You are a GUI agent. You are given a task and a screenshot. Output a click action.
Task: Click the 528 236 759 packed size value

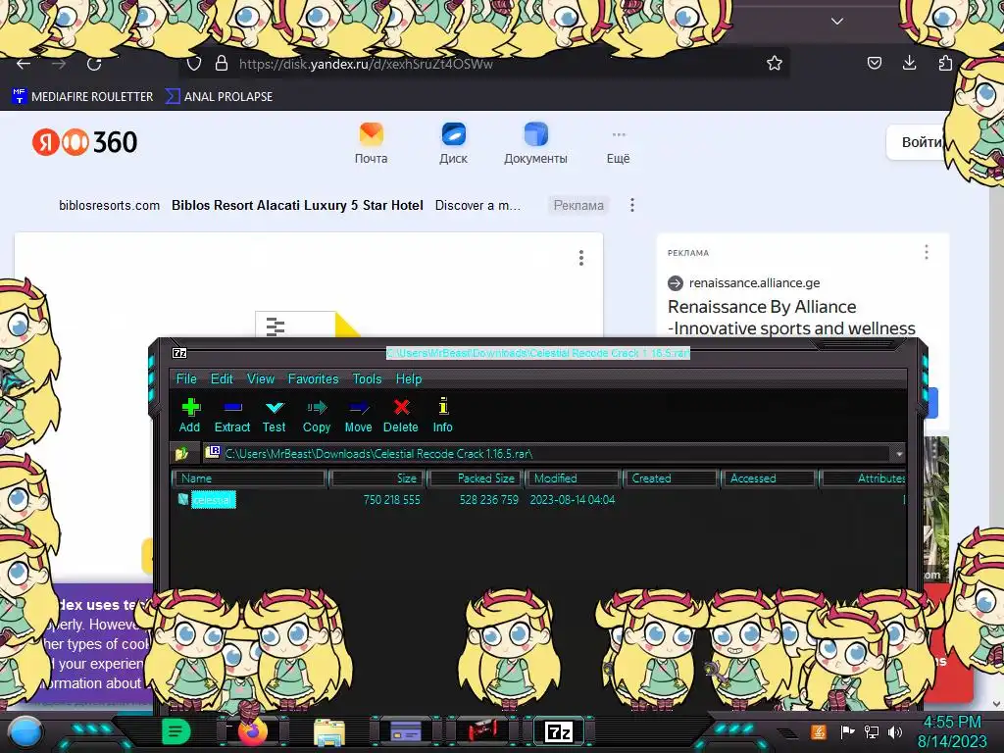coord(489,499)
